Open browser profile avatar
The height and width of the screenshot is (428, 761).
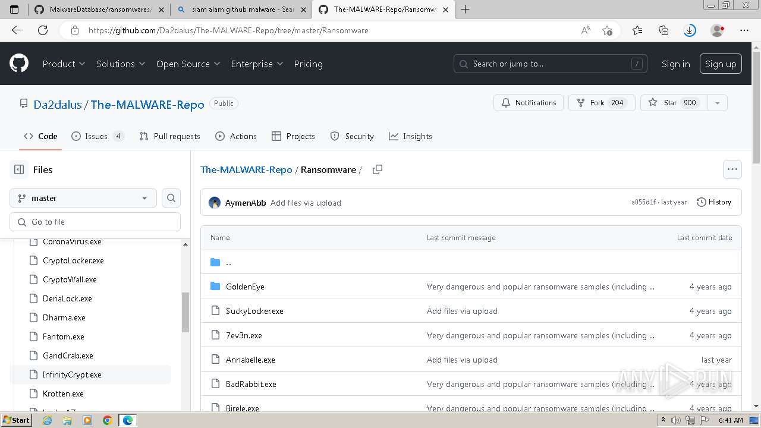click(x=718, y=30)
